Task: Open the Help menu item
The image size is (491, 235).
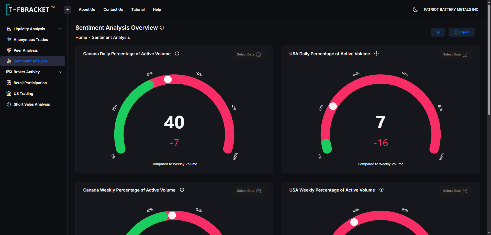Action: [x=157, y=9]
